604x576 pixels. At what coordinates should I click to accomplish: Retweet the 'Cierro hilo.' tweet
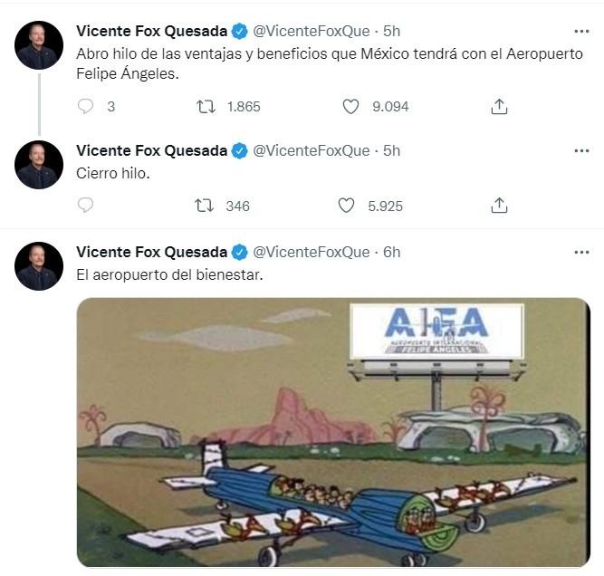[206, 206]
